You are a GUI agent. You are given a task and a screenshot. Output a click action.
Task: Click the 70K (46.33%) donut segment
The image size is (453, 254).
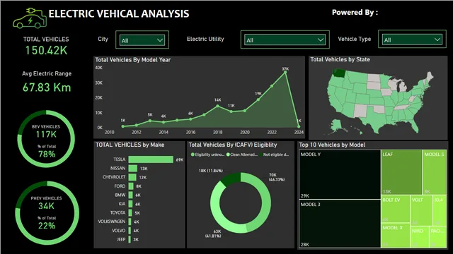(265, 202)
